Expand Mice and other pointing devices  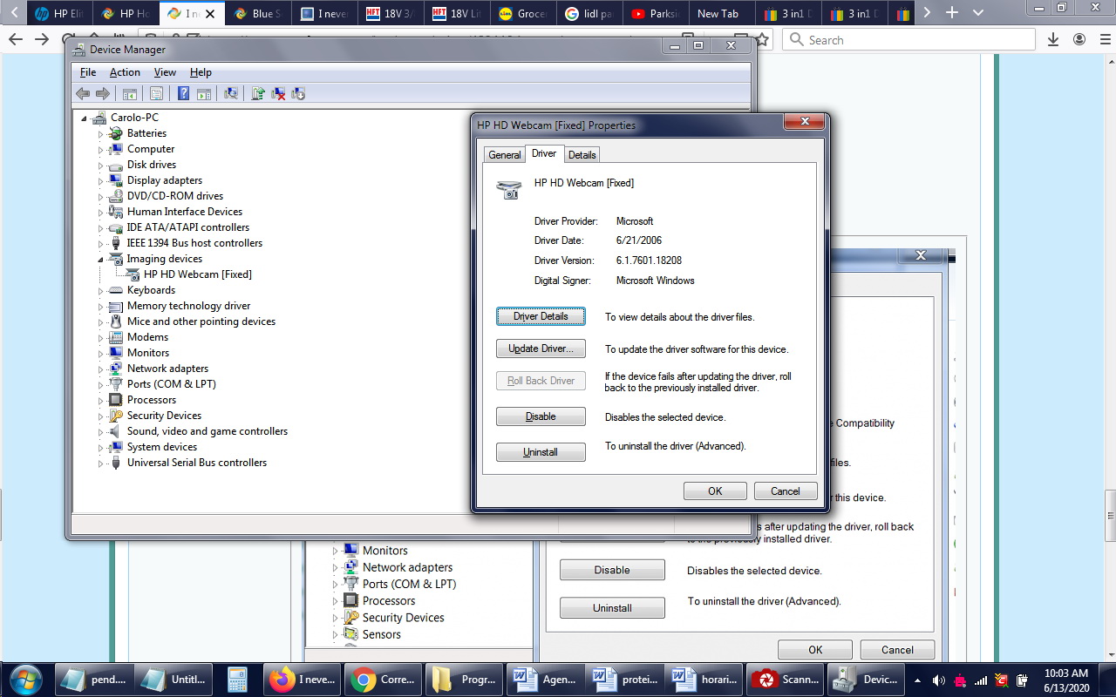pos(101,322)
